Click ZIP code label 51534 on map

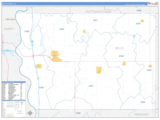pos(62,29)
